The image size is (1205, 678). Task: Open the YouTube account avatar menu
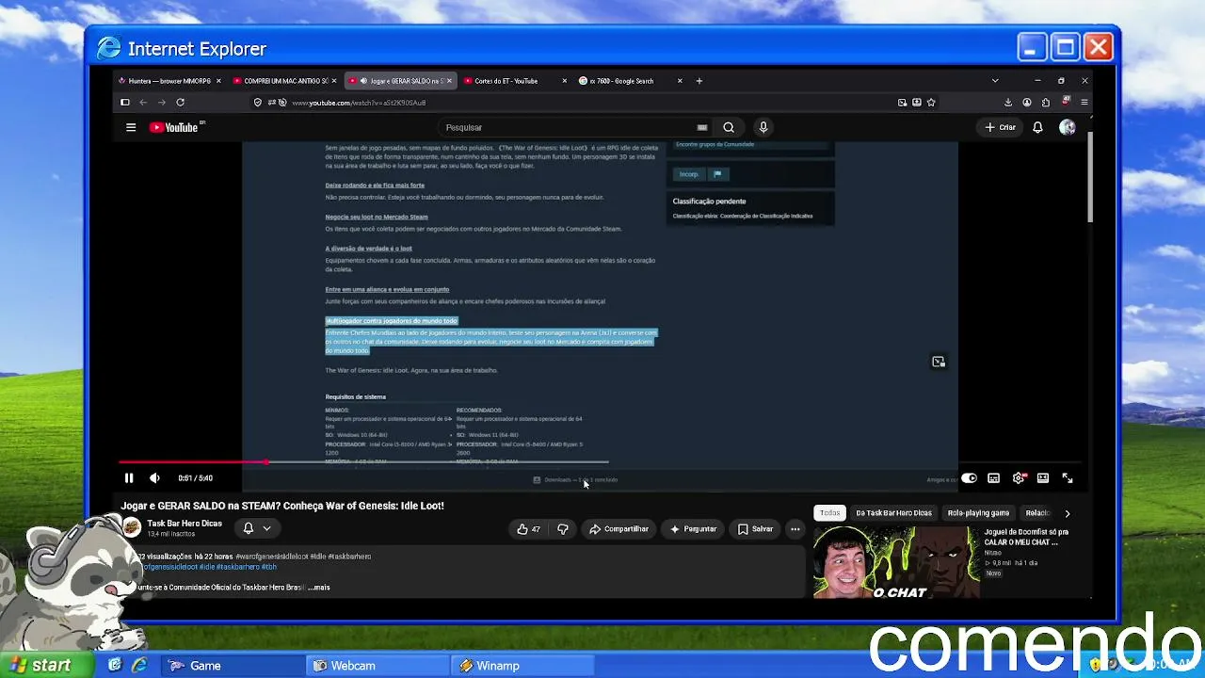(x=1068, y=127)
